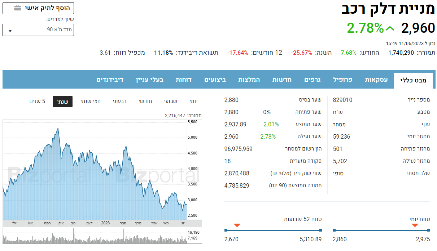Click the 90-day average turnover 4,785,829
437x251 pixels.
coord(237,185)
